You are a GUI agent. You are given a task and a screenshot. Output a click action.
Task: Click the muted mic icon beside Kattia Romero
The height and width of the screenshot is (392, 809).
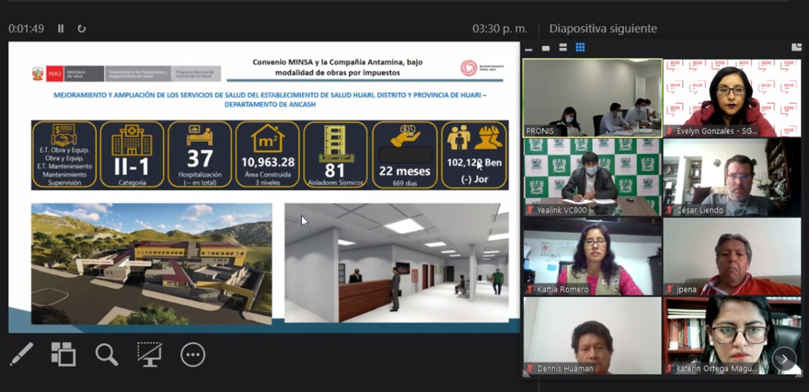click(530, 289)
